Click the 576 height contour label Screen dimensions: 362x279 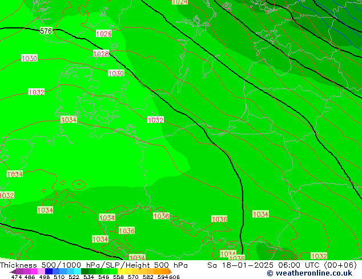point(46,31)
